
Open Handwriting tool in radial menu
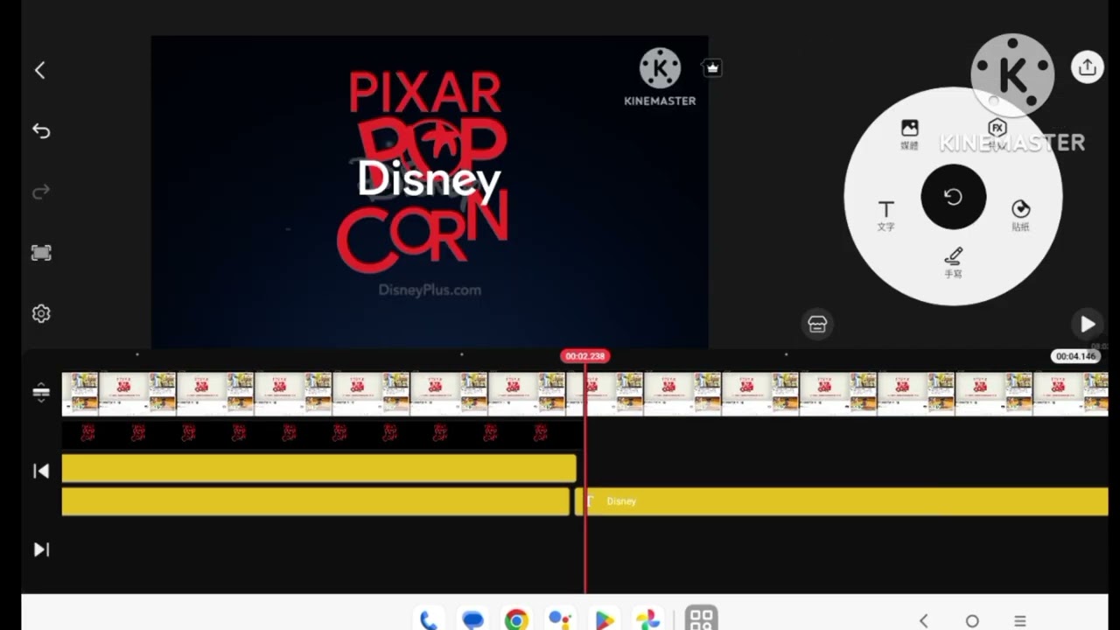coord(954,262)
